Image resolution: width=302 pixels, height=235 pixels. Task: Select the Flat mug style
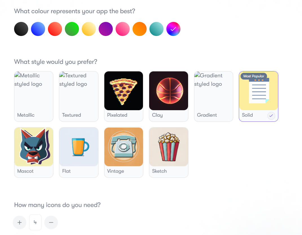click(x=79, y=152)
